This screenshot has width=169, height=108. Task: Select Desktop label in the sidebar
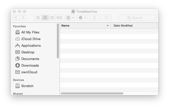click(x=28, y=52)
